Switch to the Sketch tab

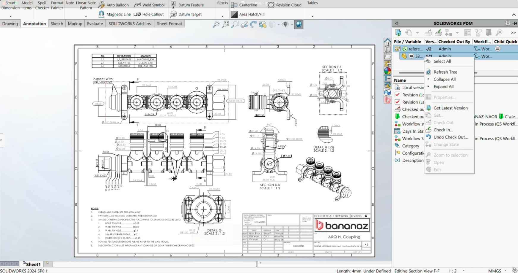(x=57, y=24)
